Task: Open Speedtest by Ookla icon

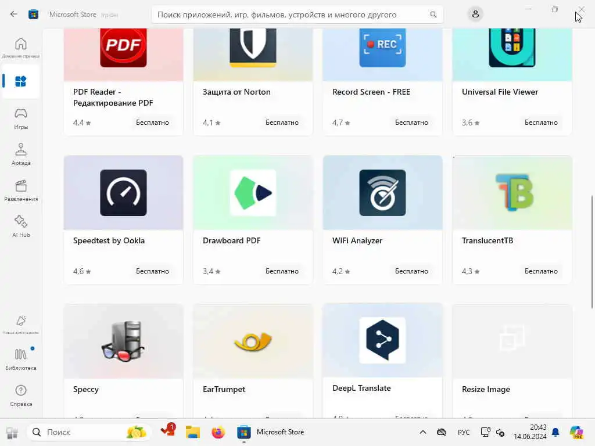Action: coord(123,193)
